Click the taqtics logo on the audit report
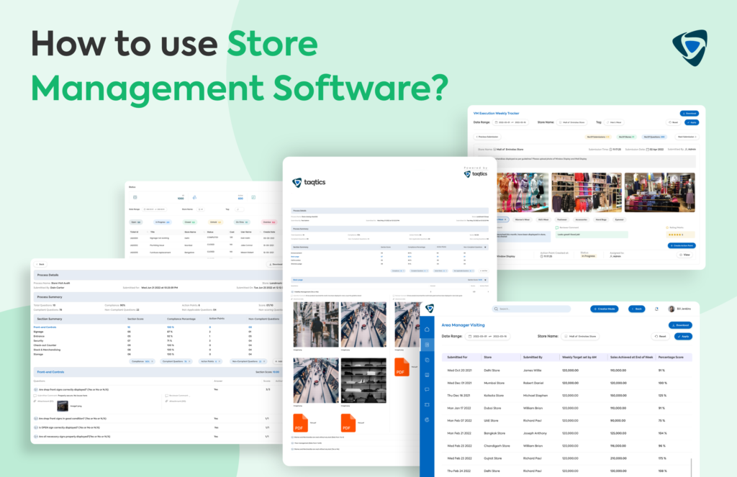737x477 pixels. [309, 183]
